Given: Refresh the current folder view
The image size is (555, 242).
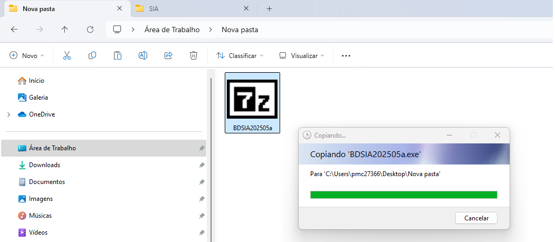Looking at the screenshot, I should (90, 30).
